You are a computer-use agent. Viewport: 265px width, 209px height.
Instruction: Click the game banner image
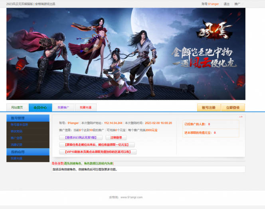(126, 54)
